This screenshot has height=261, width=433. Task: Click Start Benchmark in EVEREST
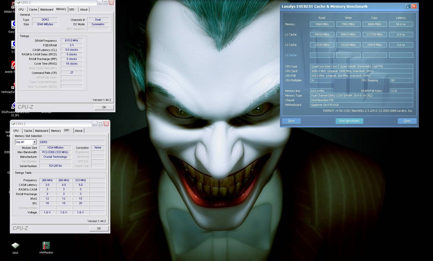tap(349, 121)
